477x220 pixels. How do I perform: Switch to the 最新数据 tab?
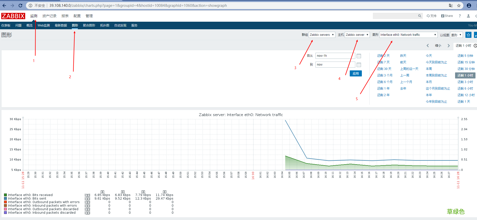tap(61, 25)
